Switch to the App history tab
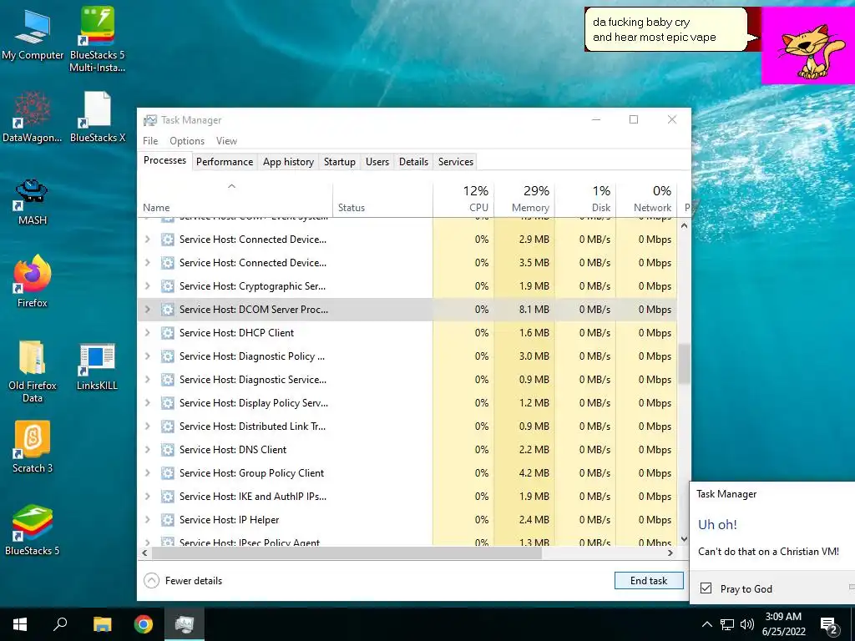 288,162
